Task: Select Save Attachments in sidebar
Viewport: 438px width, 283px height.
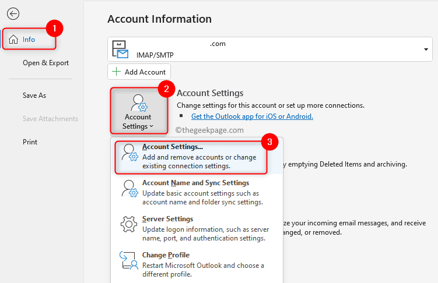Action: pyautogui.click(x=50, y=119)
